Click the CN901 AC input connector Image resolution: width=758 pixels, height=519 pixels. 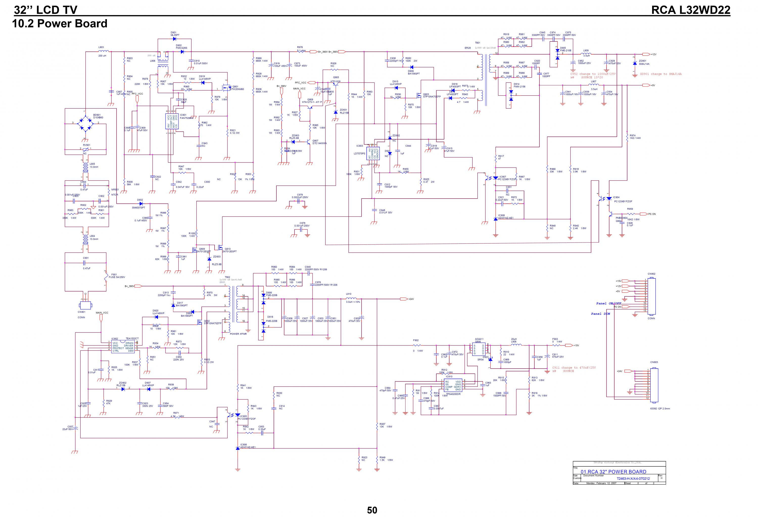(x=85, y=305)
